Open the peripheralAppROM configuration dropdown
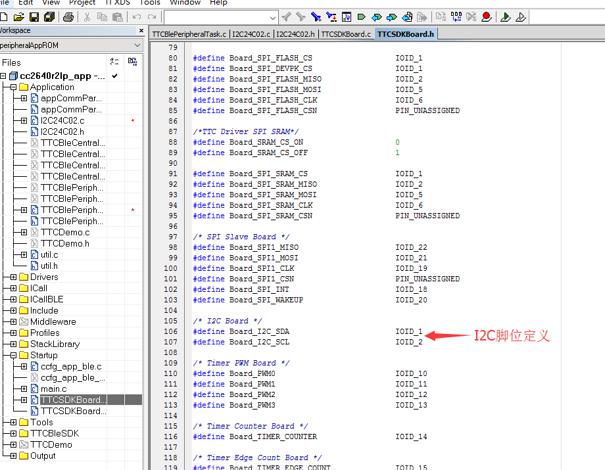This screenshot has height=470, width=605. tap(137, 45)
